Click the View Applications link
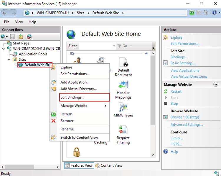The image size is (221, 176). point(185,70)
